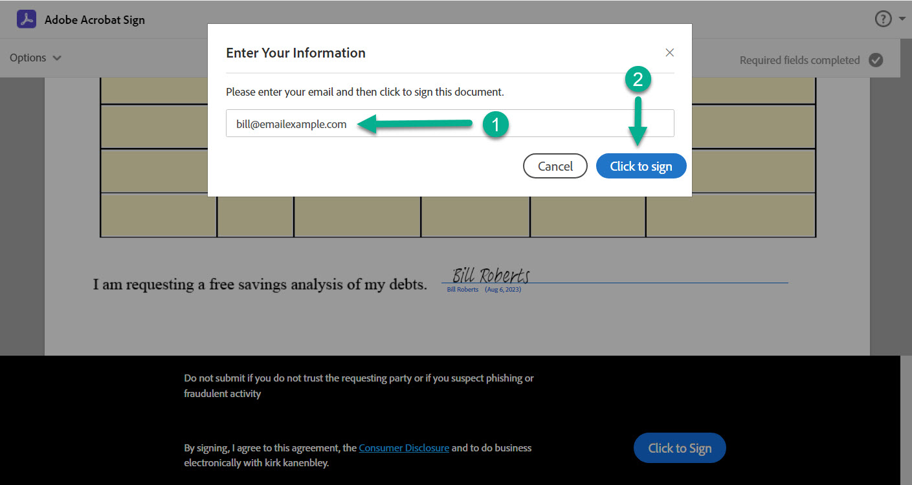Screen dimensions: 912x485
Task: Click the bottom bar Click to Sign button
Action: click(x=680, y=448)
